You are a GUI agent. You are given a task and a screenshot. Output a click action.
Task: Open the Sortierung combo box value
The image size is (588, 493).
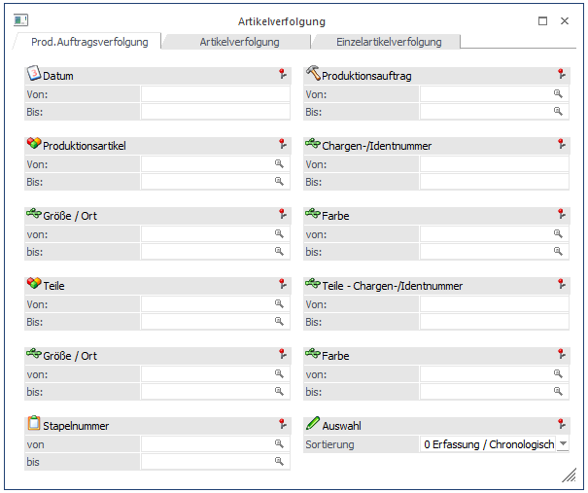coord(487,444)
